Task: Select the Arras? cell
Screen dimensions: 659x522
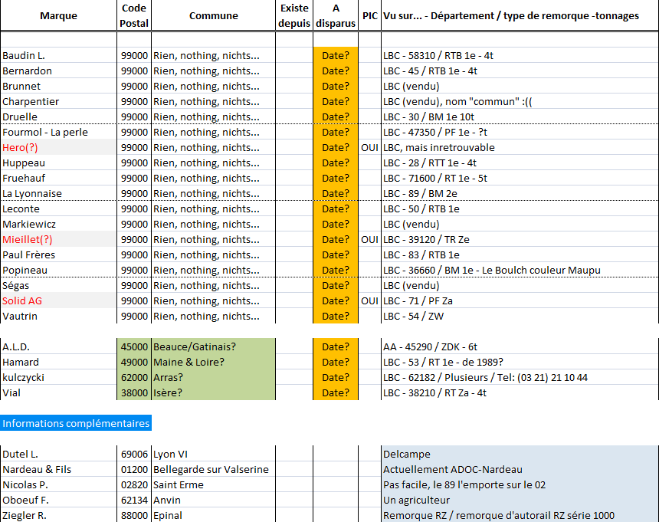Action: pos(213,377)
